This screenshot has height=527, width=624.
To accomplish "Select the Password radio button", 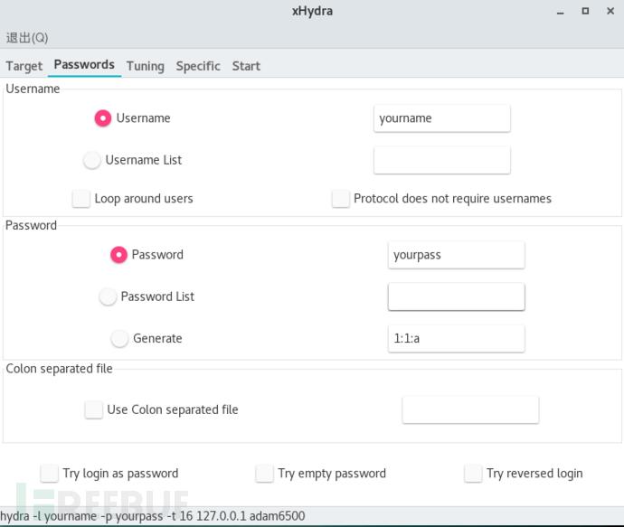I will (118, 255).
